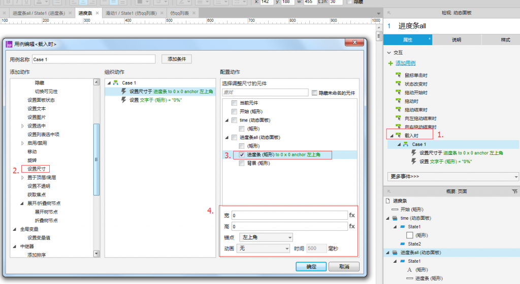Click the fx icon beside height field
Viewport: 520px width, 284px height.
(352, 226)
